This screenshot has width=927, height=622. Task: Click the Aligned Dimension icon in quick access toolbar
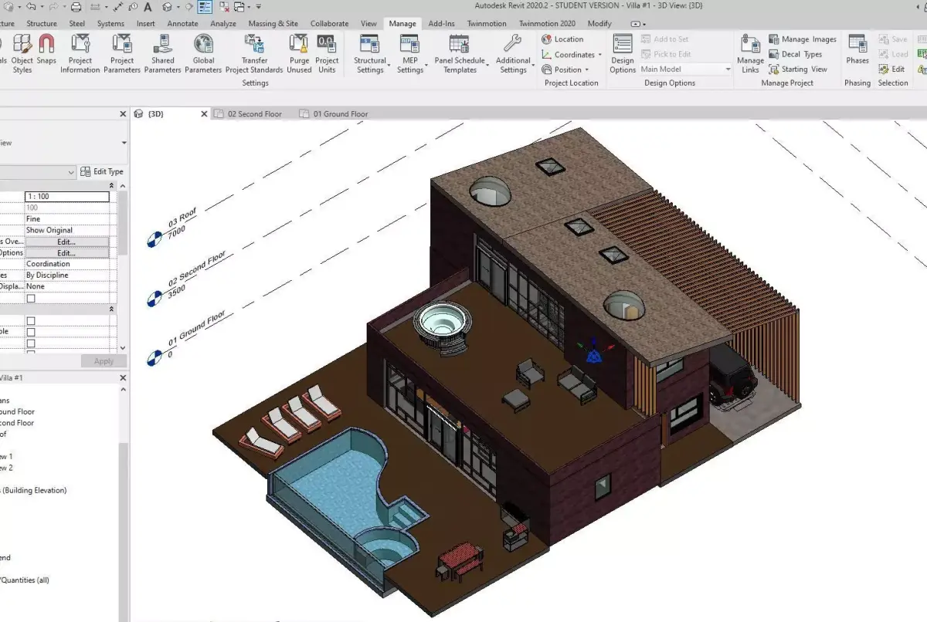tap(118, 7)
